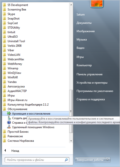Open Изображения library

pos(86,31)
